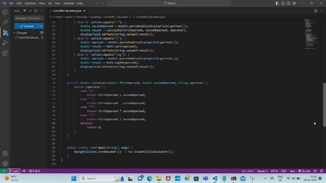Change Spaces indentation in status bar

pyautogui.click(x=262, y=171)
